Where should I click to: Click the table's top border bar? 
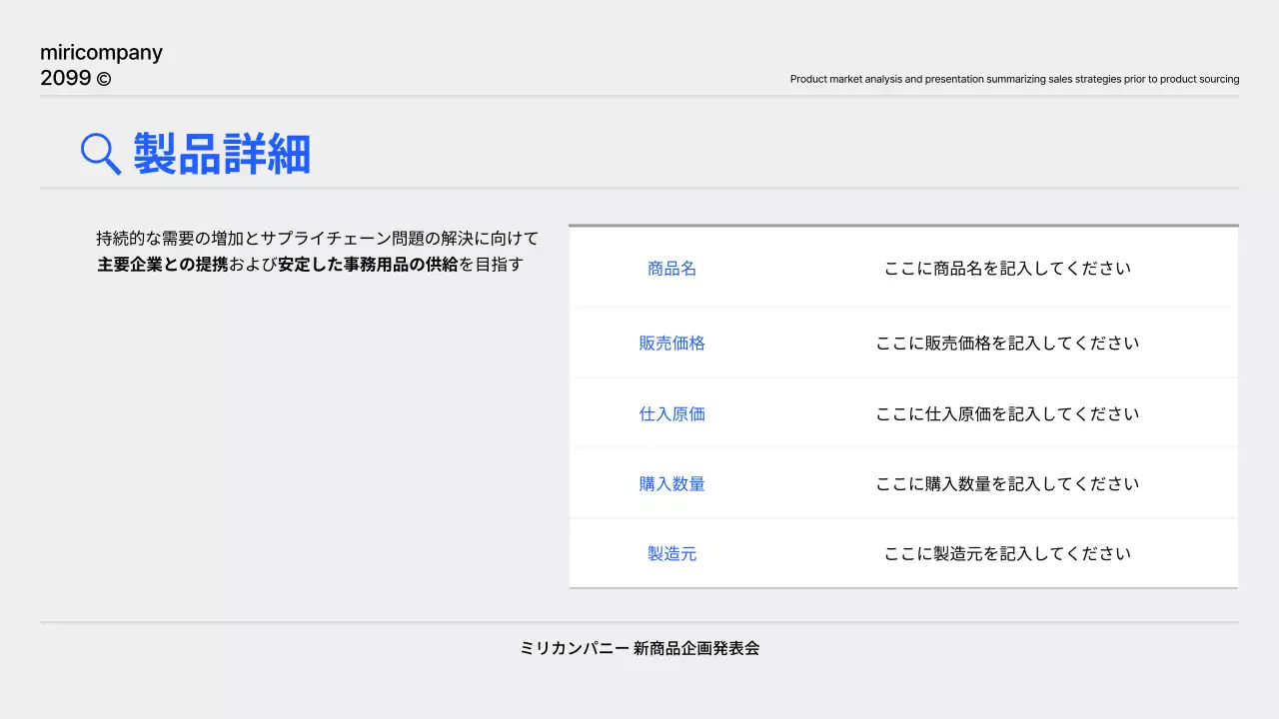pyautogui.click(x=902, y=226)
